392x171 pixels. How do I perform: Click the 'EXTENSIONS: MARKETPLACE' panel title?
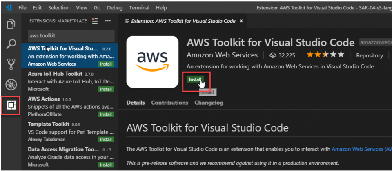point(58,21)
